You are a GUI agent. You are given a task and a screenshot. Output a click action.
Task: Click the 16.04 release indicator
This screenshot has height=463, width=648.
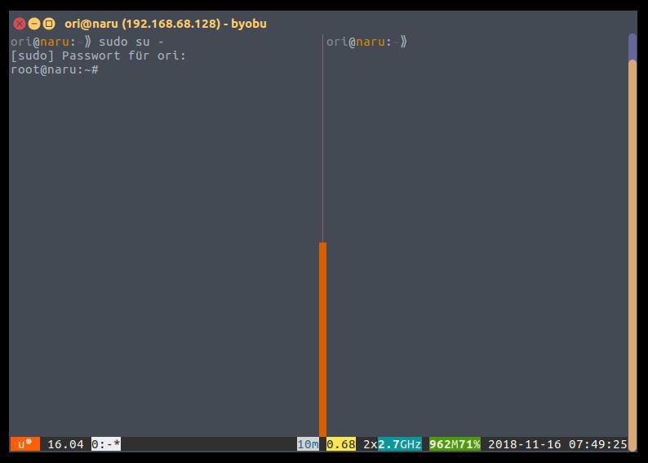tap(65, 444)
